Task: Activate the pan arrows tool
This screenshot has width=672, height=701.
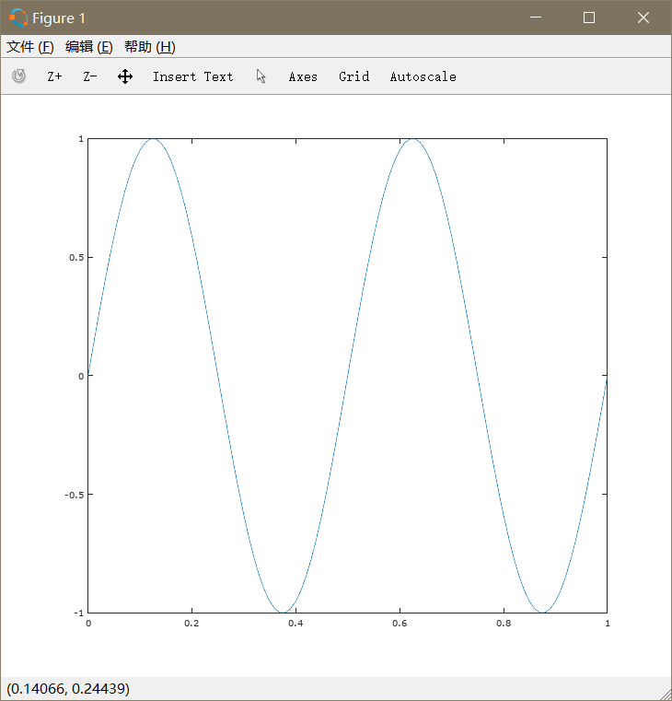Action: point(125,76)
